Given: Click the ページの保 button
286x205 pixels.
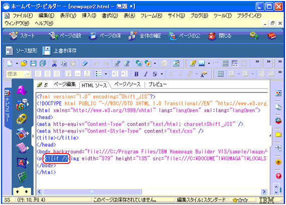Looking at the screenshot, I should [105, 35].
